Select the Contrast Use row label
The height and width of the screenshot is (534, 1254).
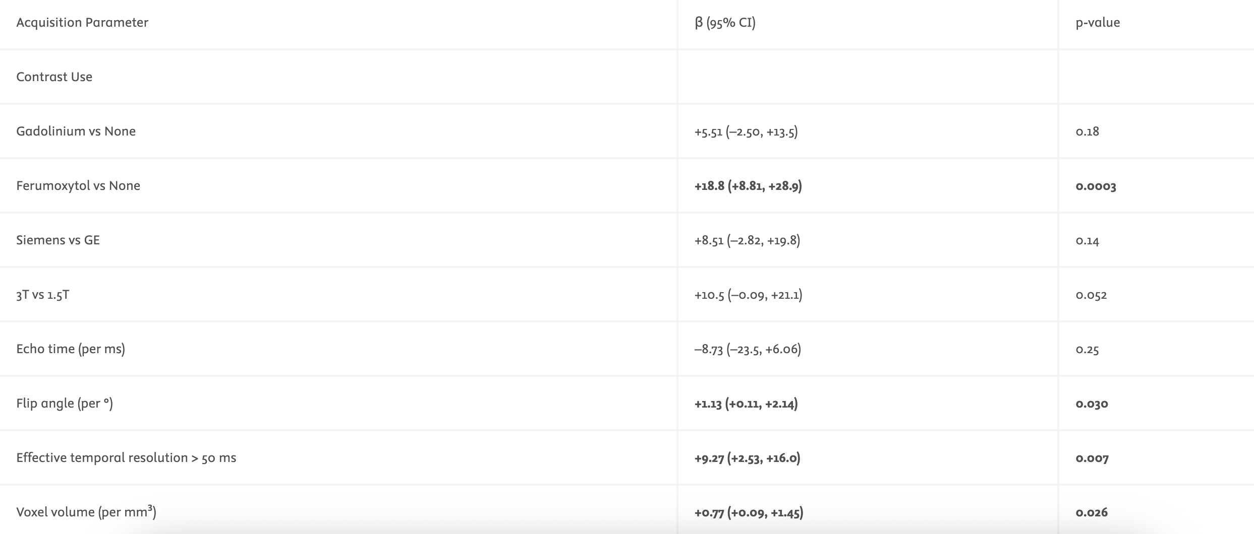click(x=54, y=77)
